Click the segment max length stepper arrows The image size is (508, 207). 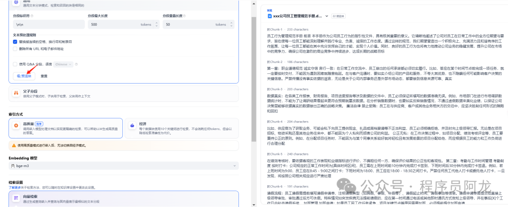pyautogui.click(x=157, y=24)
